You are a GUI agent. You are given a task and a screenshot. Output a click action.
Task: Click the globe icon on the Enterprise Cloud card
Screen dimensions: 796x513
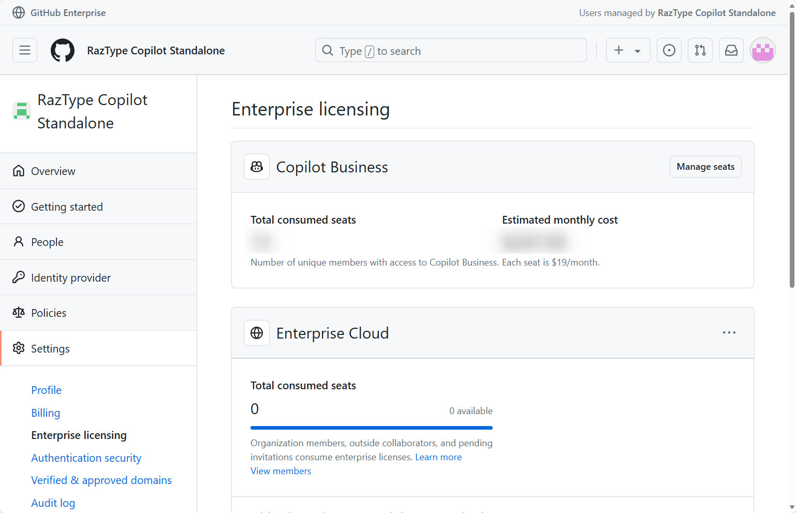[256, 332]
